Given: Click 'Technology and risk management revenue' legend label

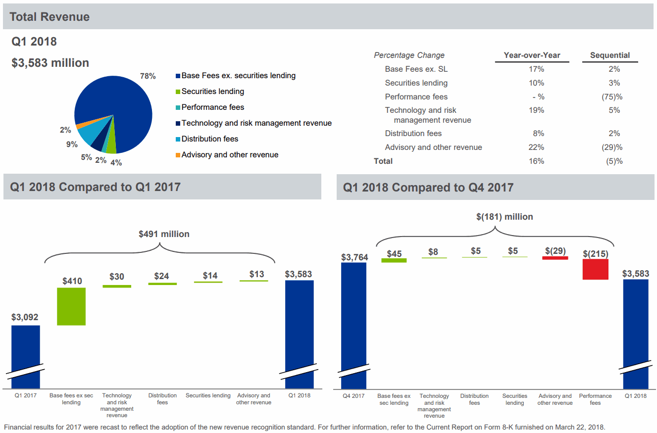Looking at the screenshot, I should pyautogui.click(x=256, y=123).
